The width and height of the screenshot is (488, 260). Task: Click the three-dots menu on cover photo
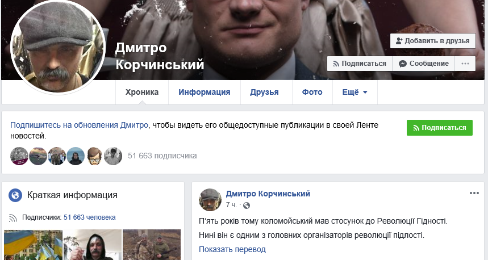point(465,64)
